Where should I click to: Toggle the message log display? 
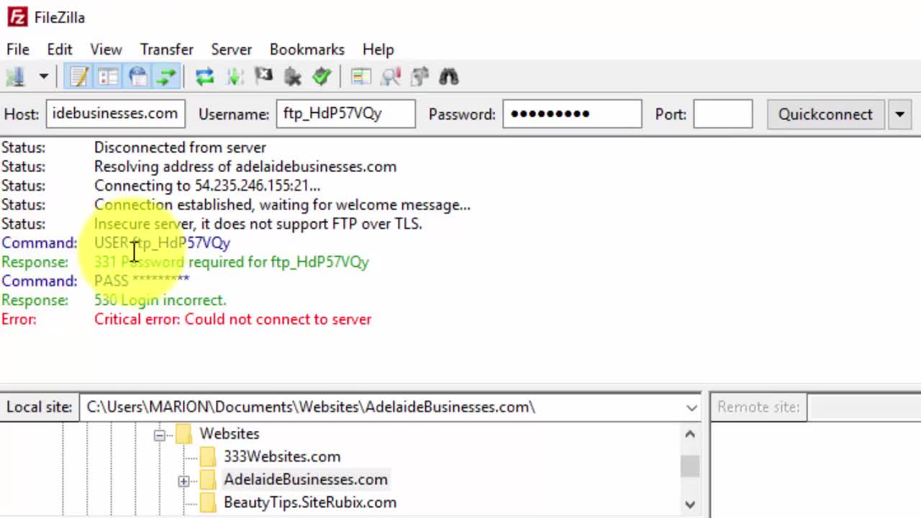[x=78, y=76]
